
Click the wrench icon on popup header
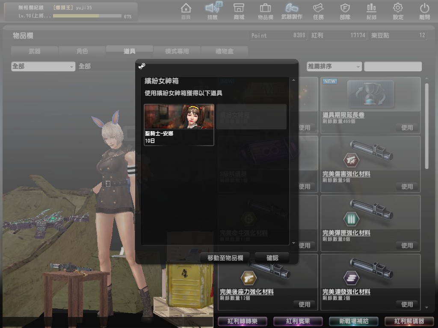coord(142,66)
